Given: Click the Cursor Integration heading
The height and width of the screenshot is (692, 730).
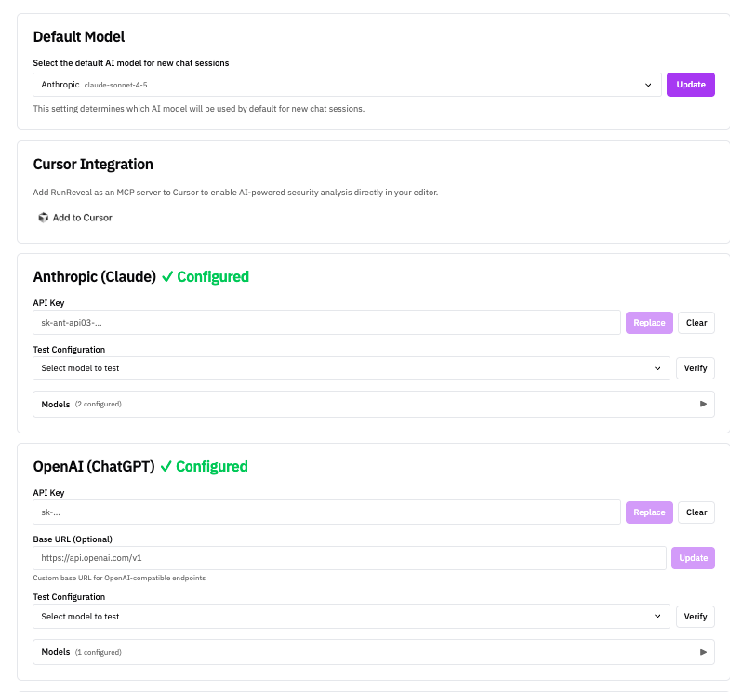Looking at the screenshot, I should pos(93,165).
